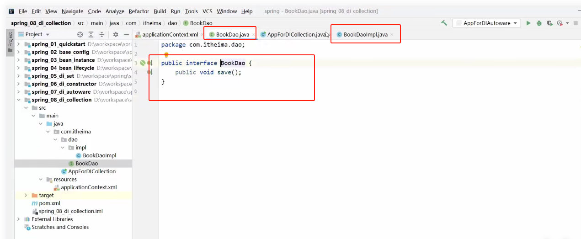Open the Build menu
Screen dimensions: 581x239
pos(160,11)
